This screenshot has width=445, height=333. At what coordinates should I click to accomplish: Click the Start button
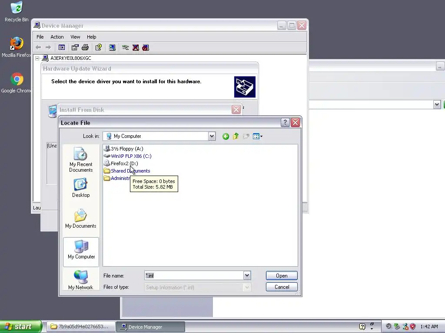21,326
